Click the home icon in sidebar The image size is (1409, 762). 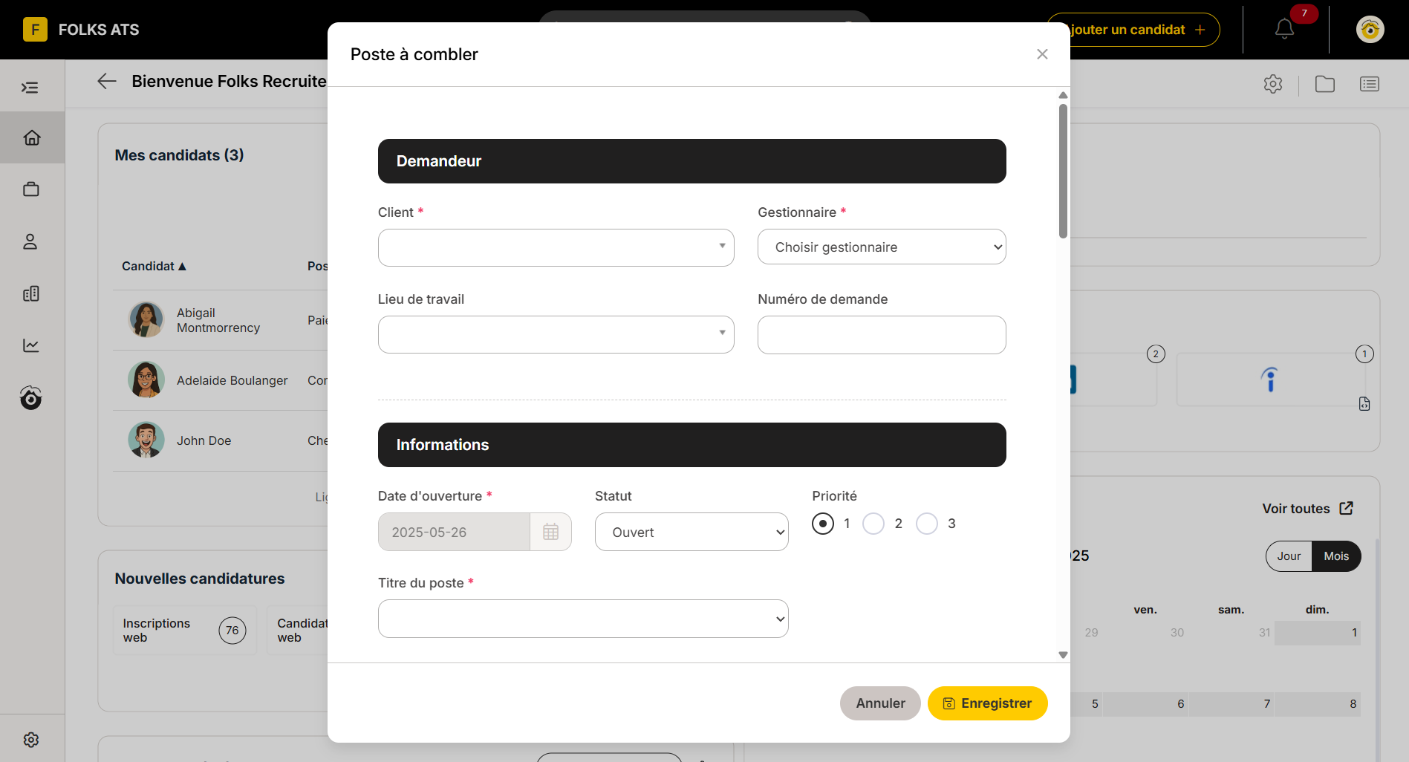coord(31,137)
